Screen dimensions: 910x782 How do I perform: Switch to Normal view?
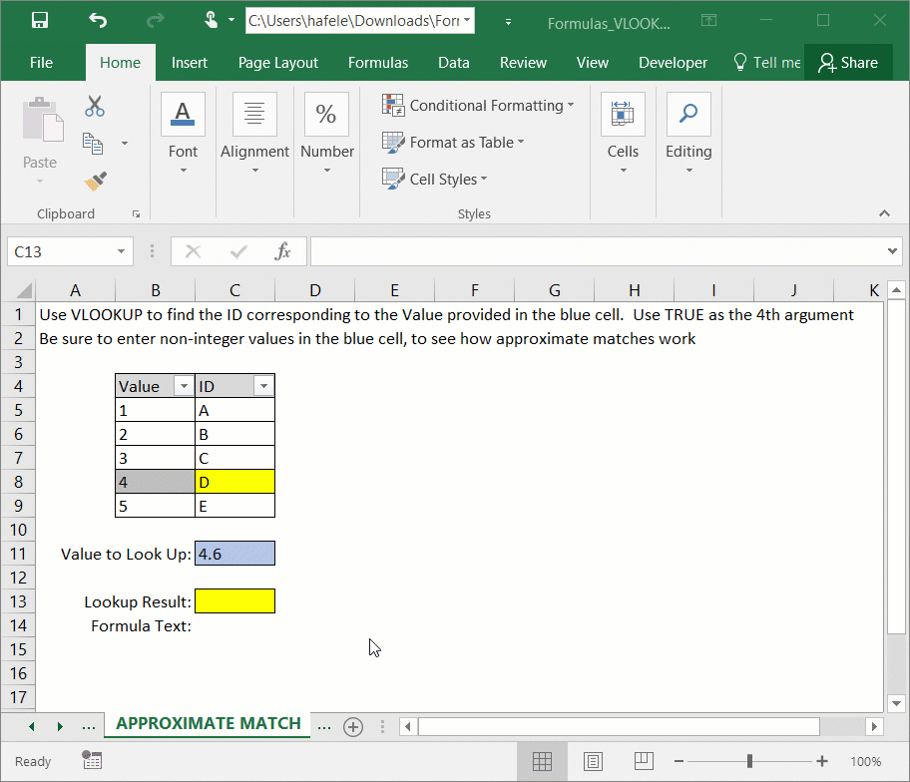[542, 761]
